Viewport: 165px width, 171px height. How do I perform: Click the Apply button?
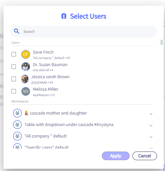click(x=116, y=156)
